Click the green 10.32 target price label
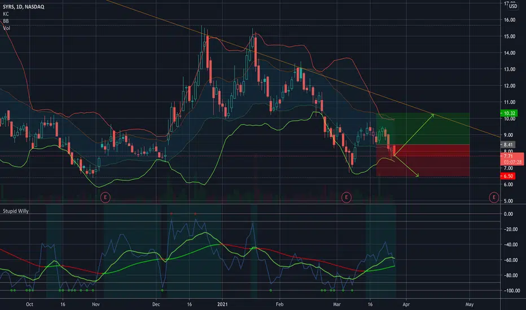Image resolution: width=526 pixels, height=310 pixels. point(509,113)
